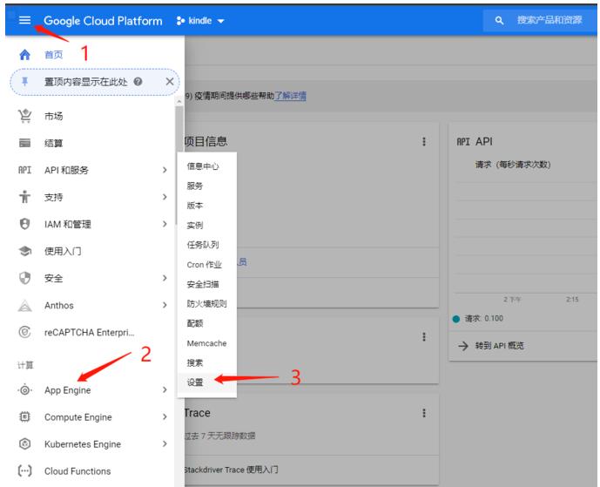Image resolution: width=600 pixels, height=487 pixels.
Task: Open Trace card three-dot menu
Action: click(x=424, y=413)
